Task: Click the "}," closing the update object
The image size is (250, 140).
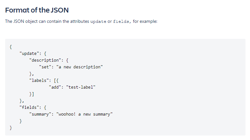Action: [22, 101]
